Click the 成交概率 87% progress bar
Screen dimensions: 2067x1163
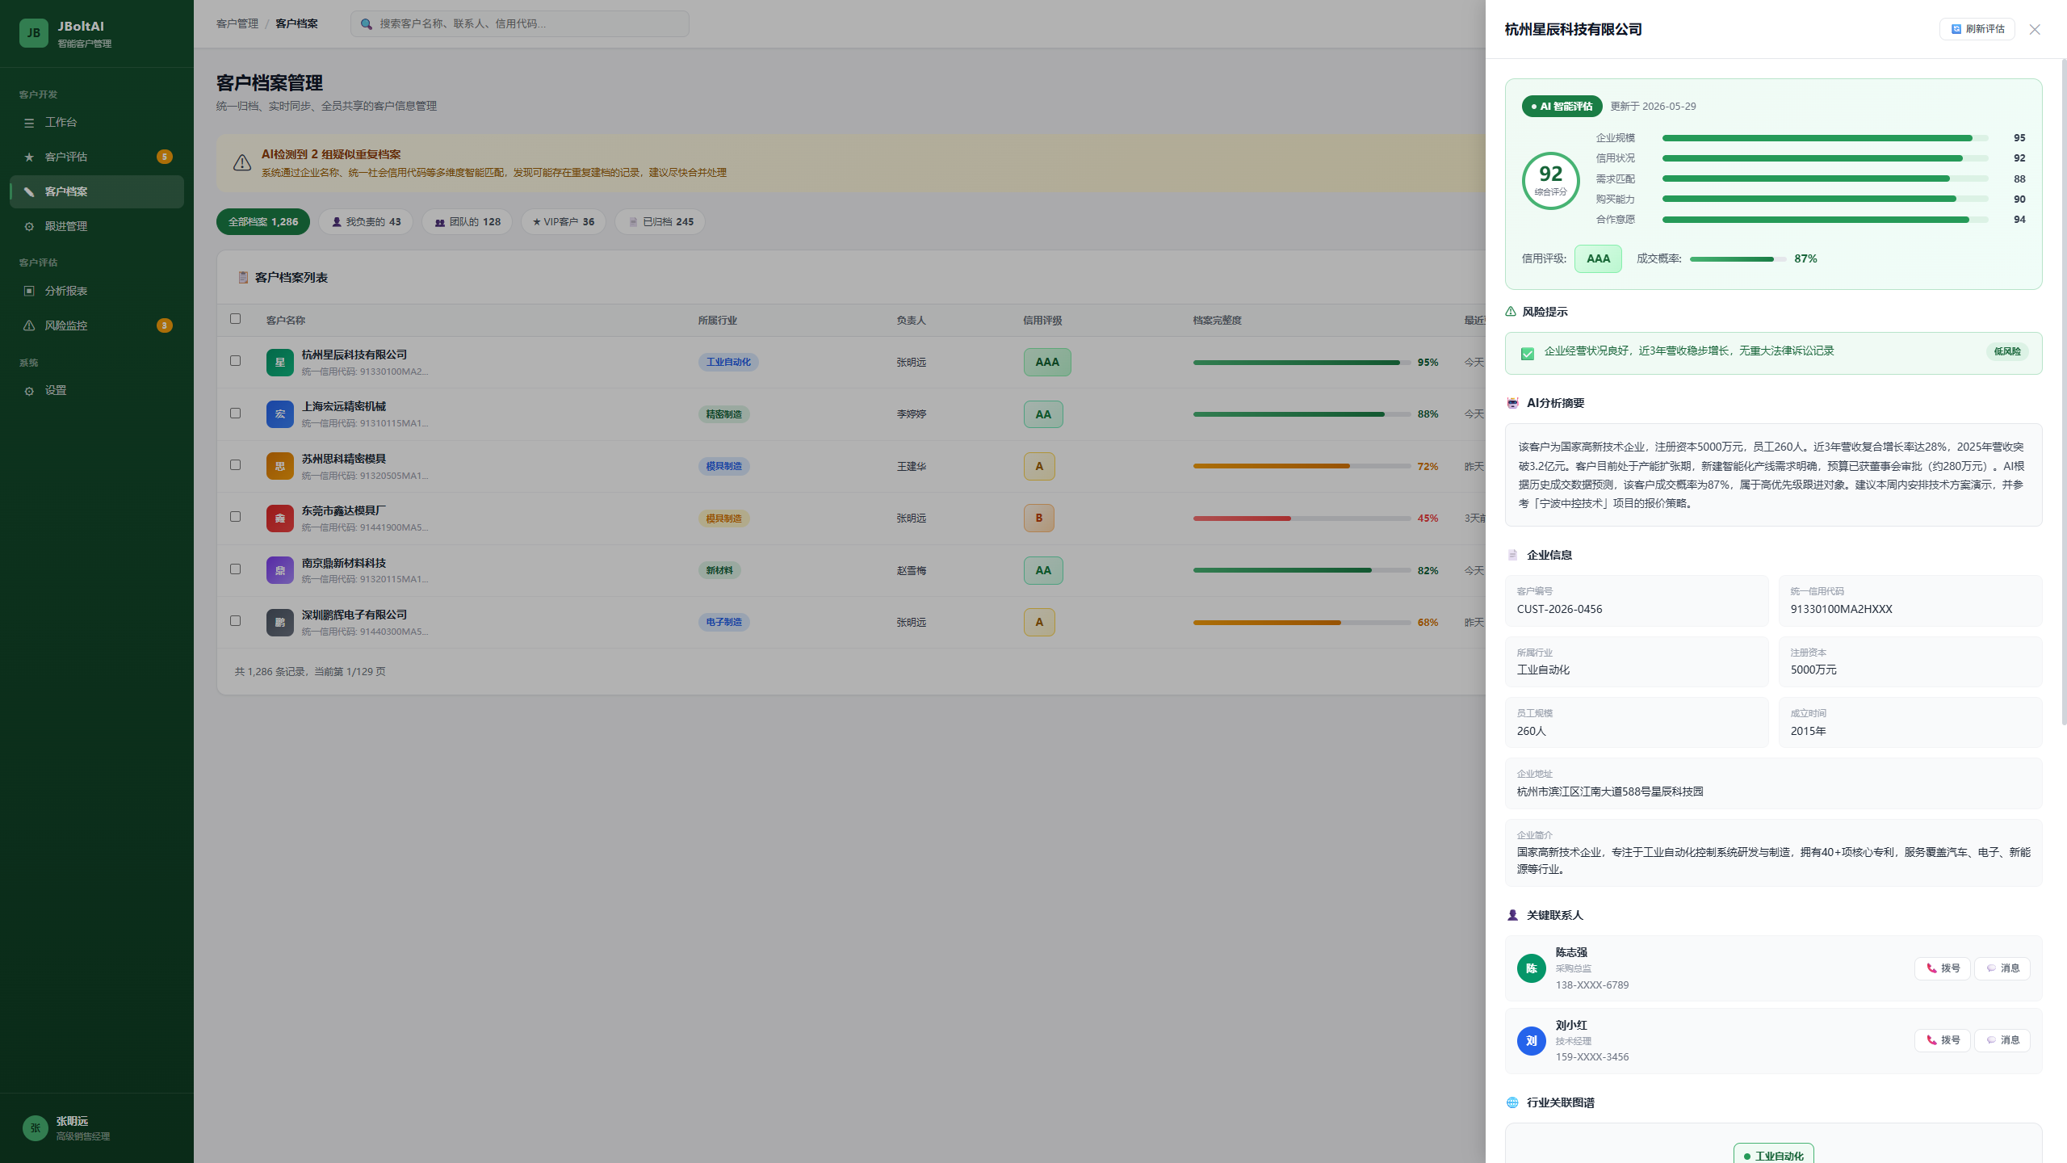1738,259
